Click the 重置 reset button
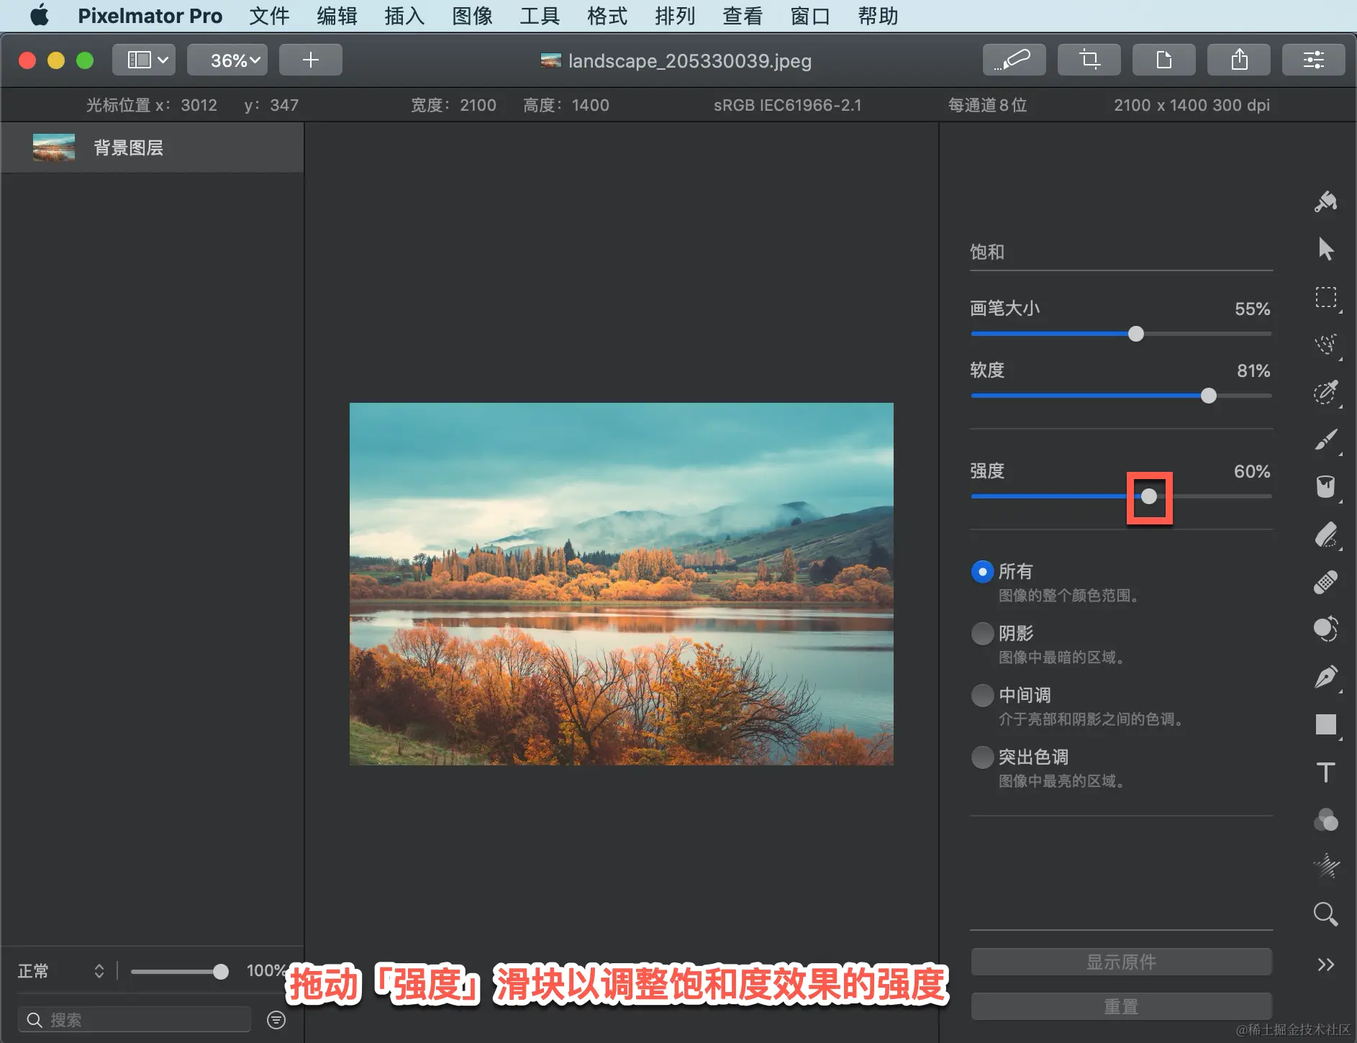This screenshot has height=1043, width=1357. point(1121,1006)
